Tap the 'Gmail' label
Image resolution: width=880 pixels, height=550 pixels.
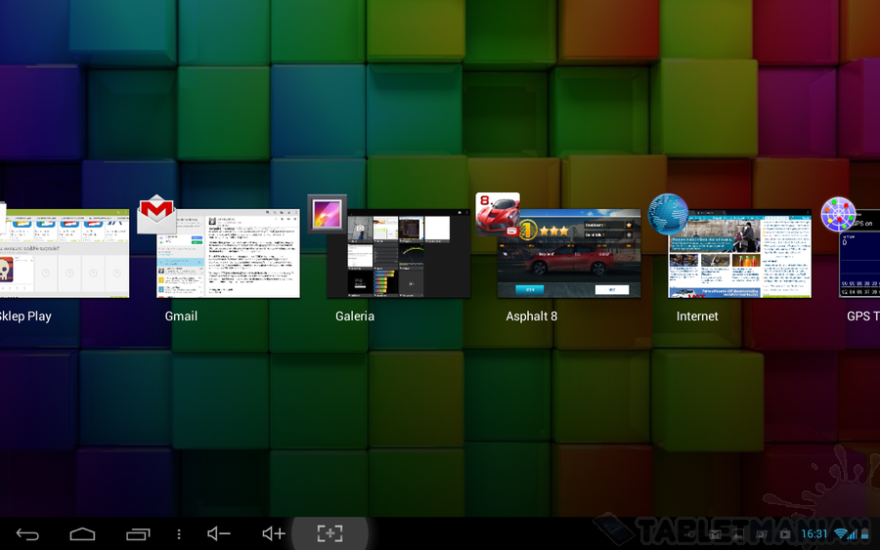coord(181,317)
